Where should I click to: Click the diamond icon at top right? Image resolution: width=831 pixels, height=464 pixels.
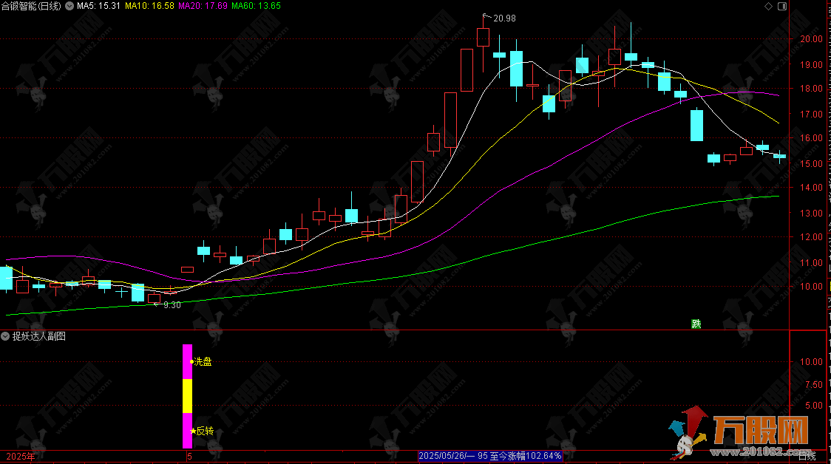(x=768, y=7)
